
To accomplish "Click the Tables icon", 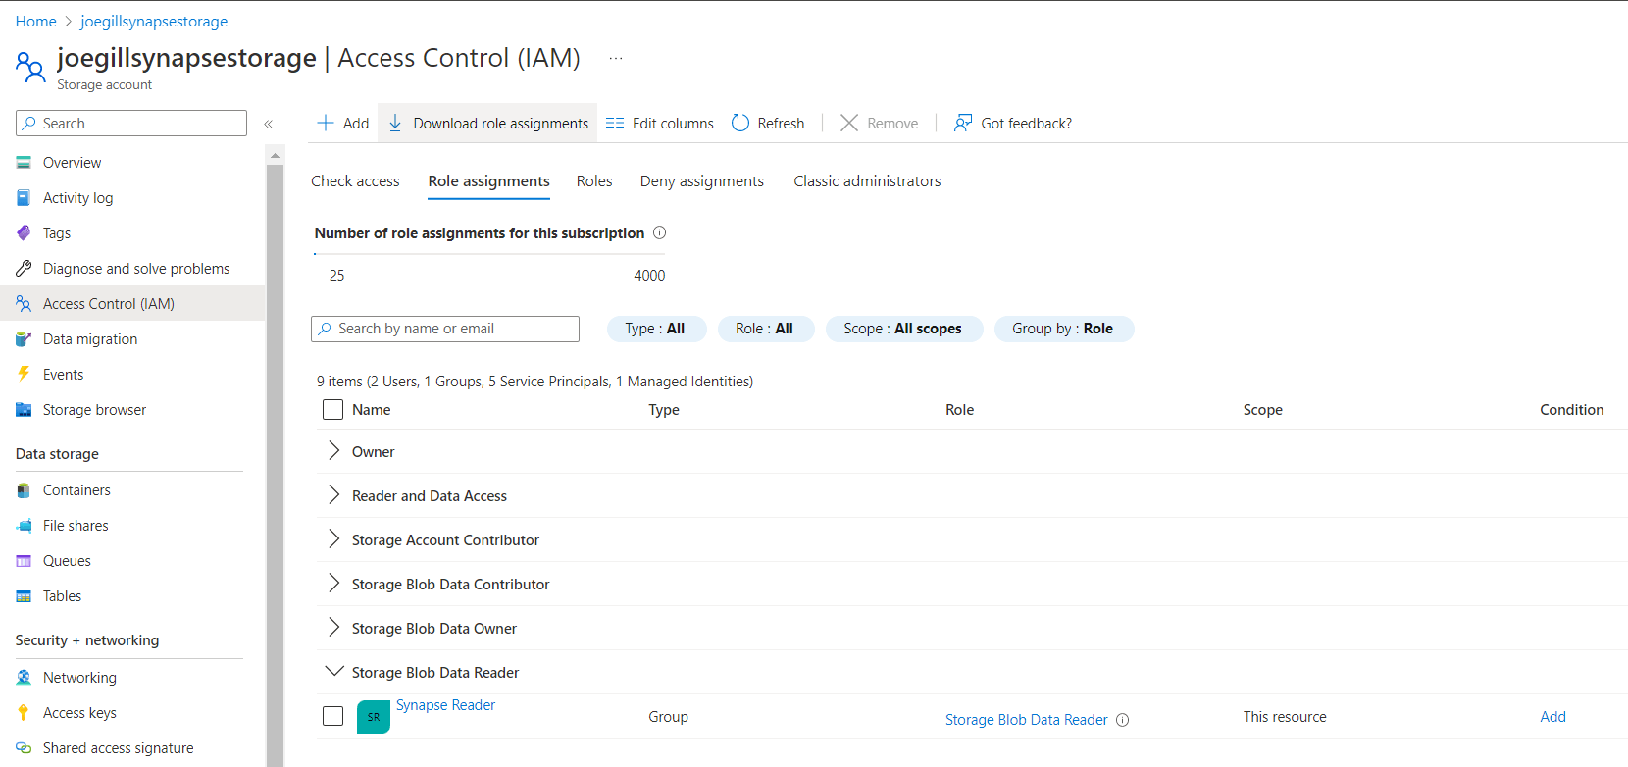I will click(24, 596).
